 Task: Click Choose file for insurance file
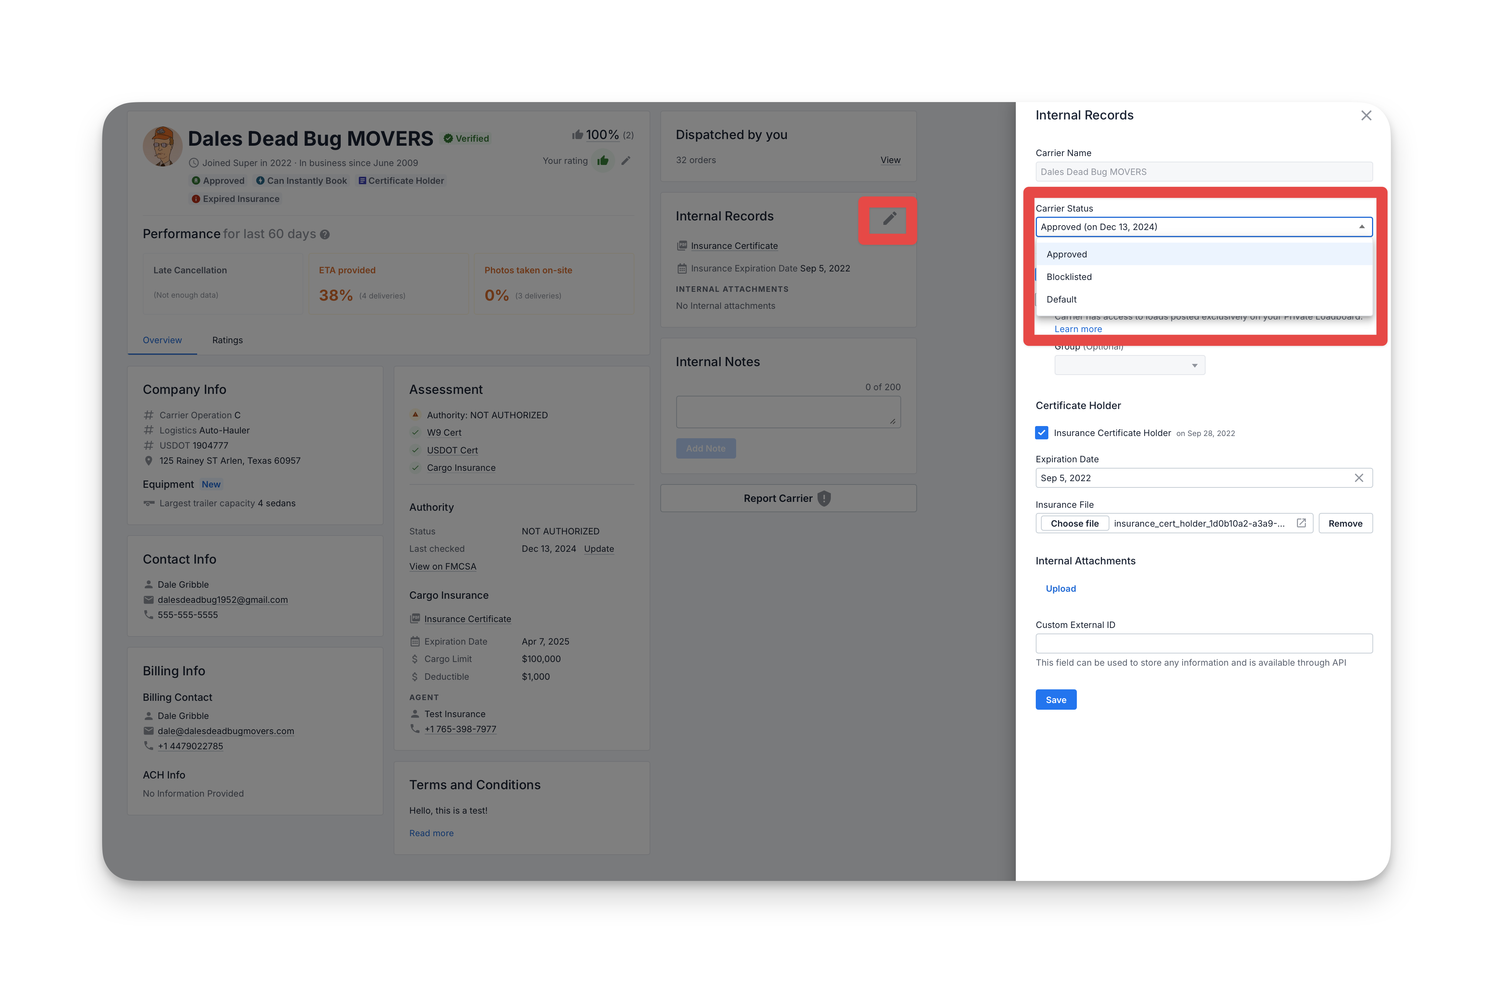1074,523
